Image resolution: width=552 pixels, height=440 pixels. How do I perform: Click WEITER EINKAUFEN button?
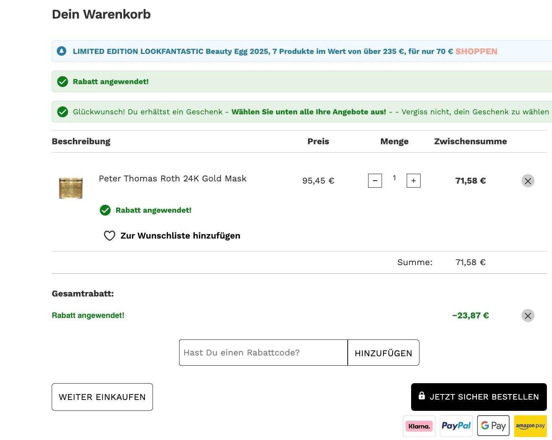[x=102, y=397]
